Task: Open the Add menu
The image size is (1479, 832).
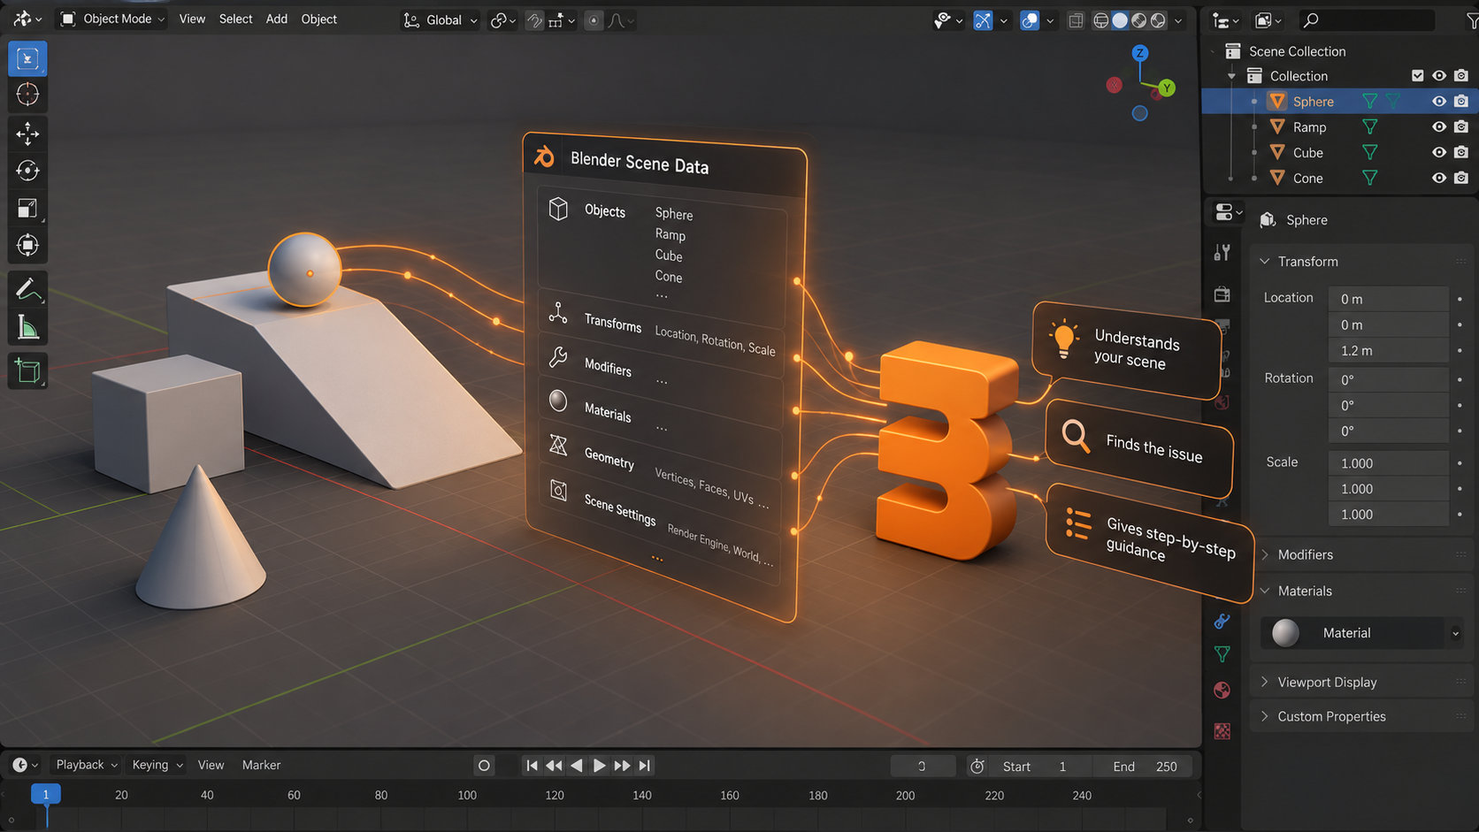Action: [277, 19]
